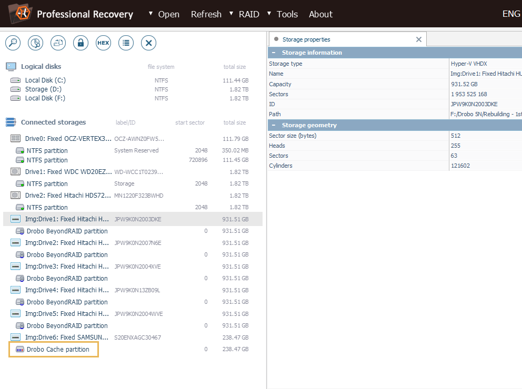Click Drobo BeyondRAID icon under Img:Drive2
This screenshot has width=522, height=389.
[x=20, y=254]
